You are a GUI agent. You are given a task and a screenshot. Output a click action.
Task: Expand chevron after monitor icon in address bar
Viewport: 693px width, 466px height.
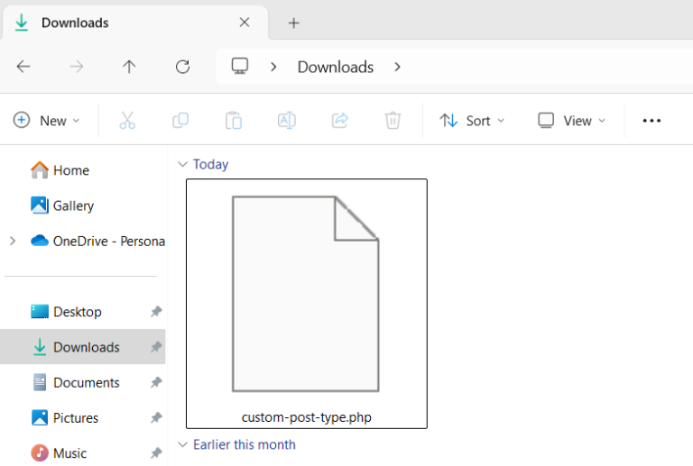(273, 67)
